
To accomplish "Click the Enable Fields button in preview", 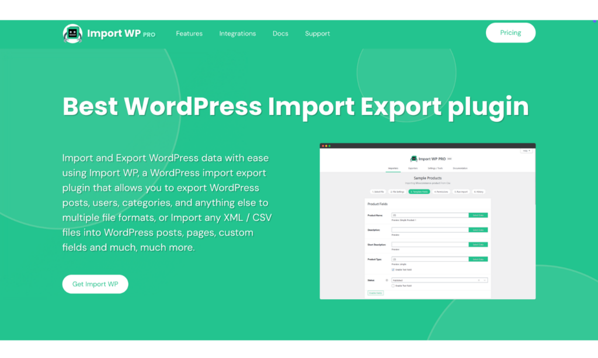I will tap(376, 293).
